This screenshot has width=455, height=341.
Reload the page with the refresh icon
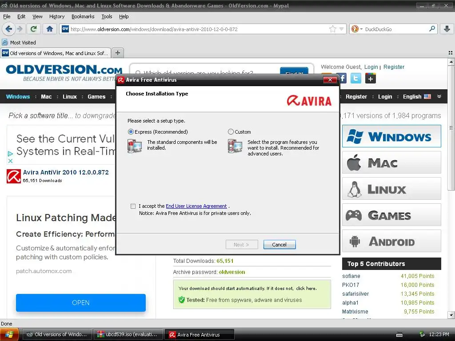coord(34,29)
